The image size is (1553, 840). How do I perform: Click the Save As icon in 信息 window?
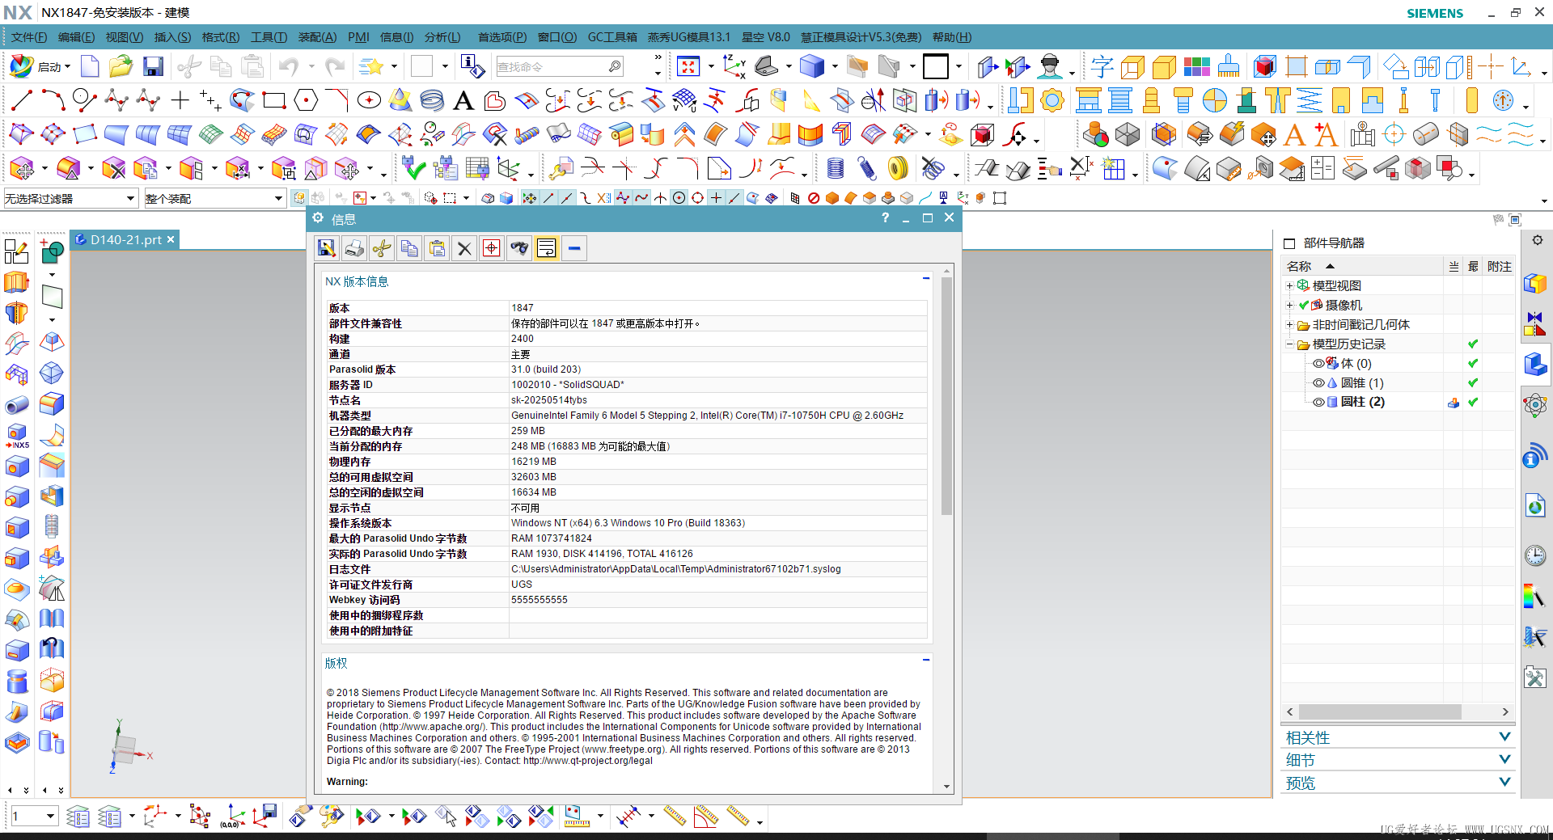coord(327,248)
